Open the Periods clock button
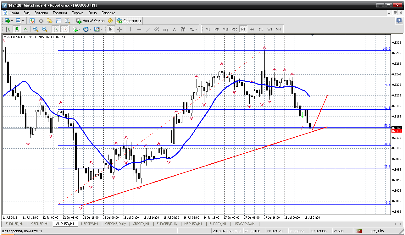 click(x=86, y=29)
